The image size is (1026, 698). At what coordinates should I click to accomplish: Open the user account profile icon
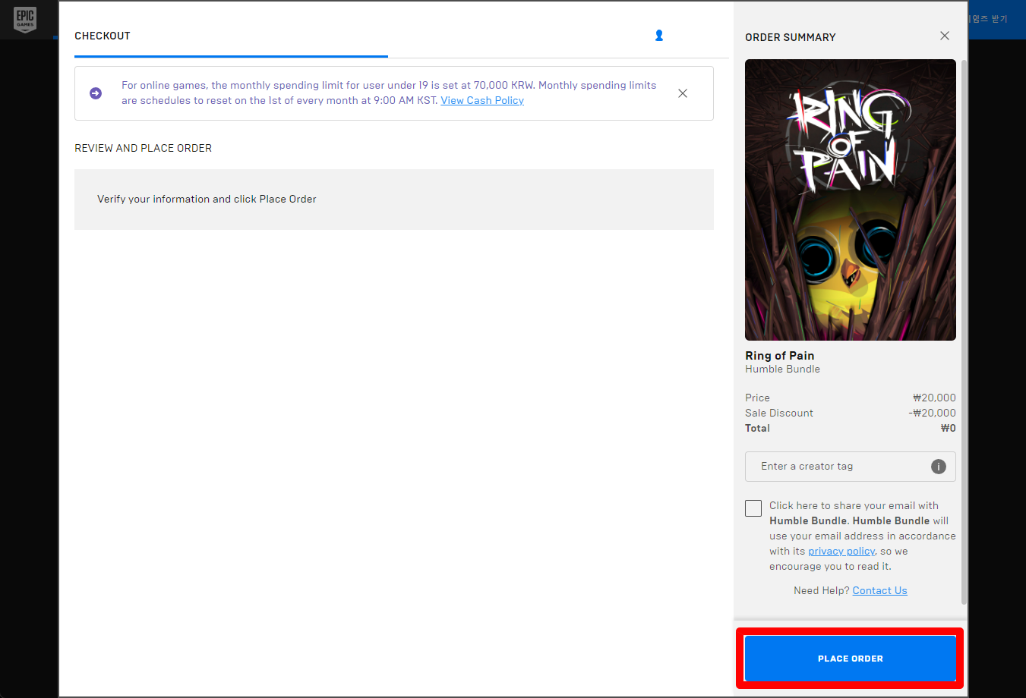point(659,36)
